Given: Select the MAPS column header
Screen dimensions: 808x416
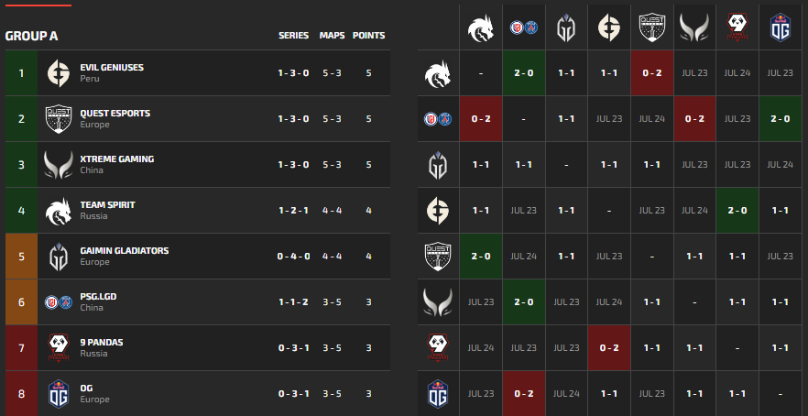Looking at the screenshot, I should click(x=332, y=36).
